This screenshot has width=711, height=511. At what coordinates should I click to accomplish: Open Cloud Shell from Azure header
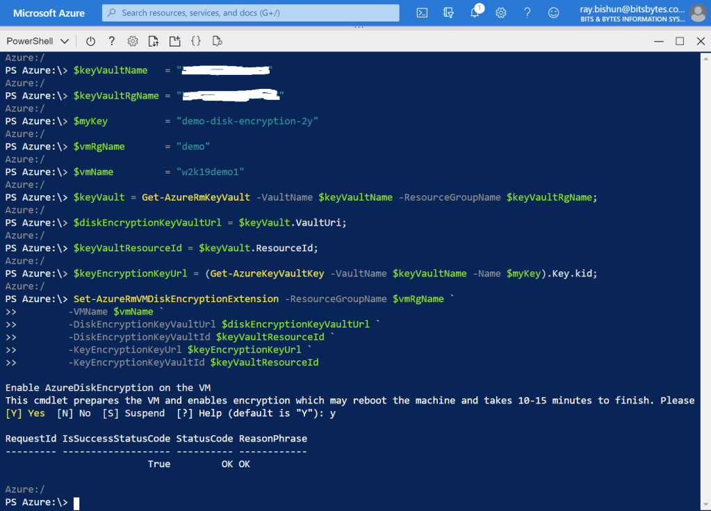point(422,12)
